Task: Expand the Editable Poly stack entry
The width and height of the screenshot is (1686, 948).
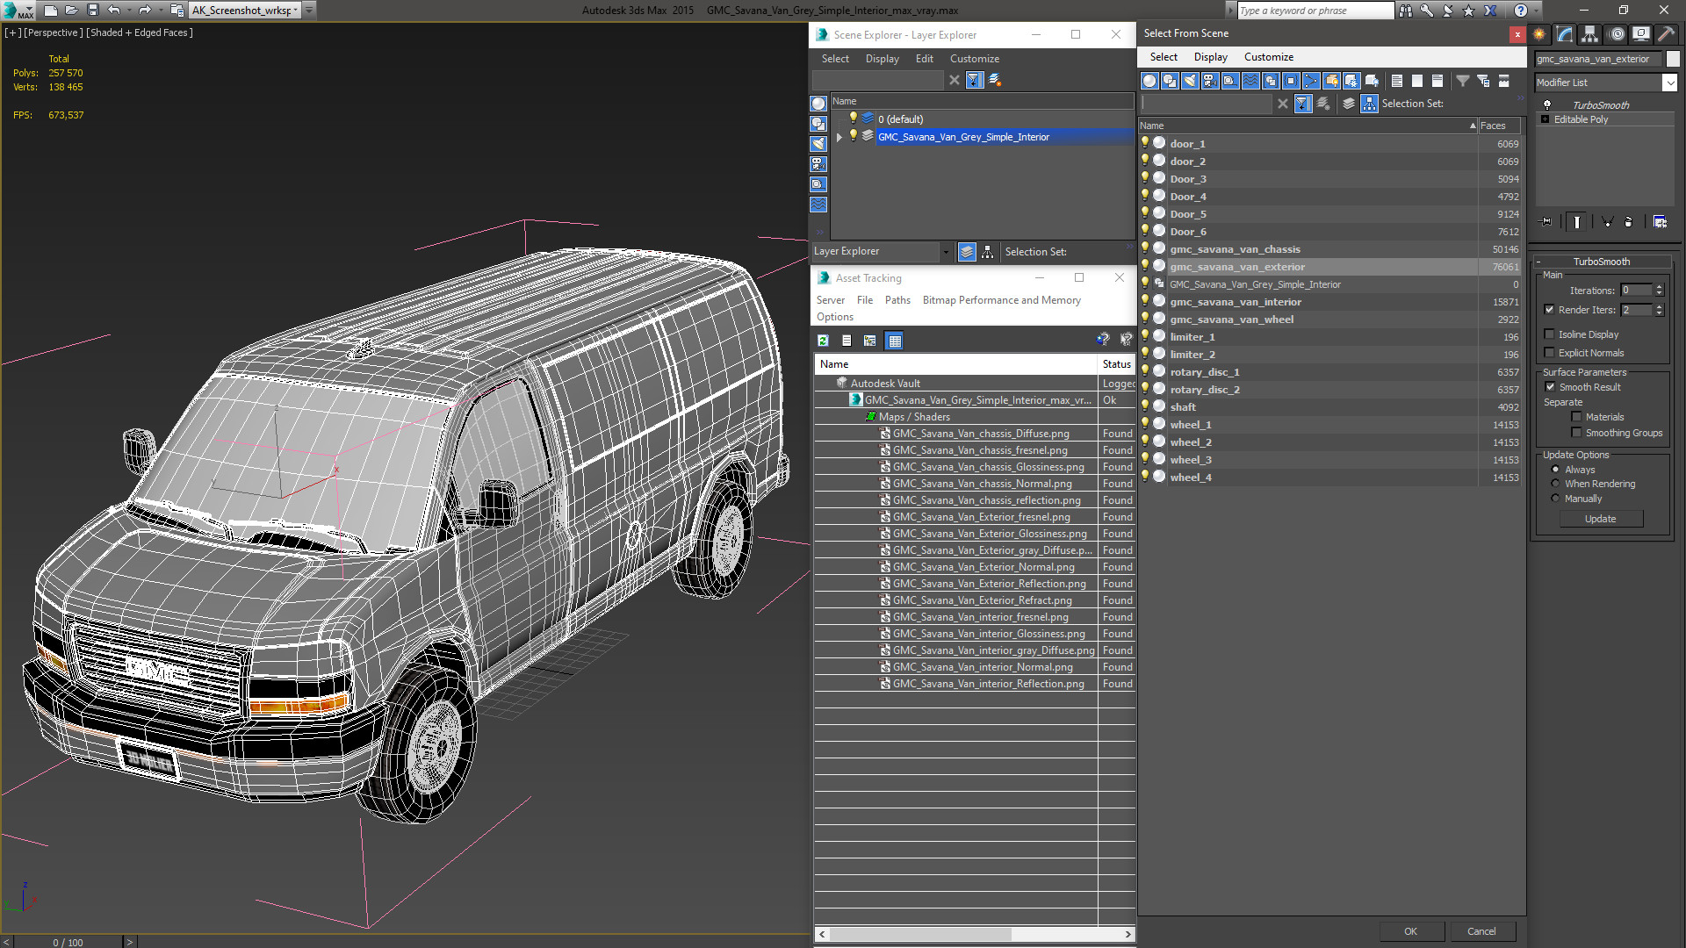Action: pyautogui.click(x=1545, y=119)
